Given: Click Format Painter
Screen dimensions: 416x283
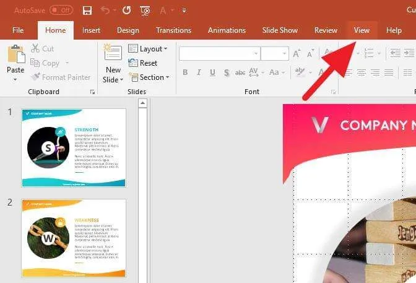Looking at the screenshot, I should click(x=60, y=77).
